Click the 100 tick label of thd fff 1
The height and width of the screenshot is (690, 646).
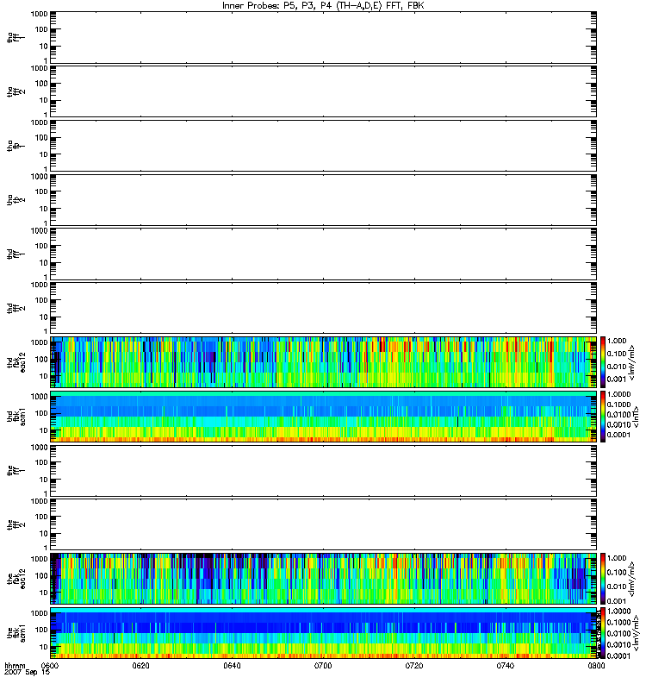click(x=41, y=246)
